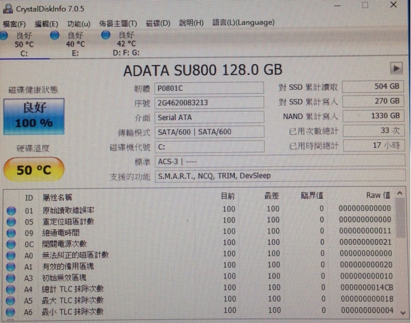
Task: Click the status circle for attribute 05
Action: (x=11, y=222)
